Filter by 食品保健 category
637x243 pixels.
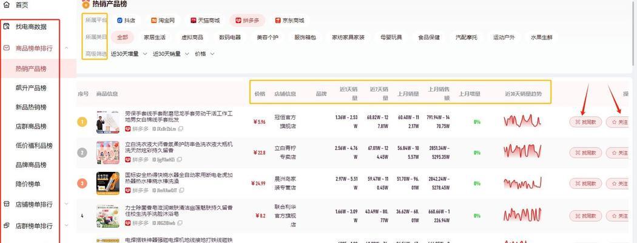pos(429,37)
